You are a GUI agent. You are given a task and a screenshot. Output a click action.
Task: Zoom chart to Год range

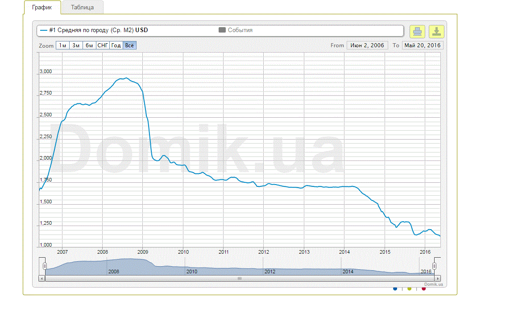(116, 45)
